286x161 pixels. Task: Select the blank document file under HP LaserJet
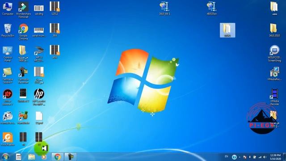tap(39, 118)
